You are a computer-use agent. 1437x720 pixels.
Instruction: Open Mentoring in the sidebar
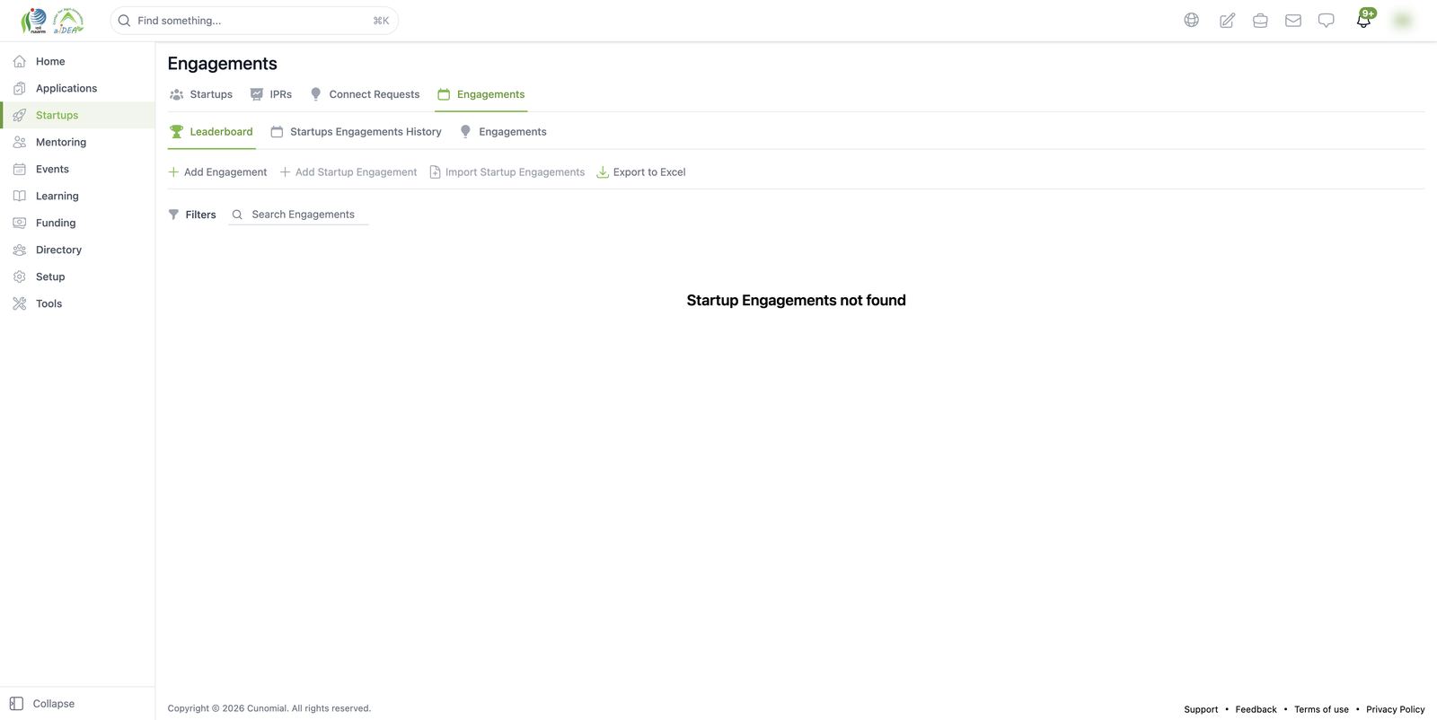(x=77, y=142)
